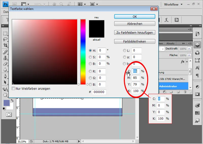Open status bar document info arrow
Image resolution: width=203 pixels, height=144 pixels.
pyautogui.click(x=79, y=141)
